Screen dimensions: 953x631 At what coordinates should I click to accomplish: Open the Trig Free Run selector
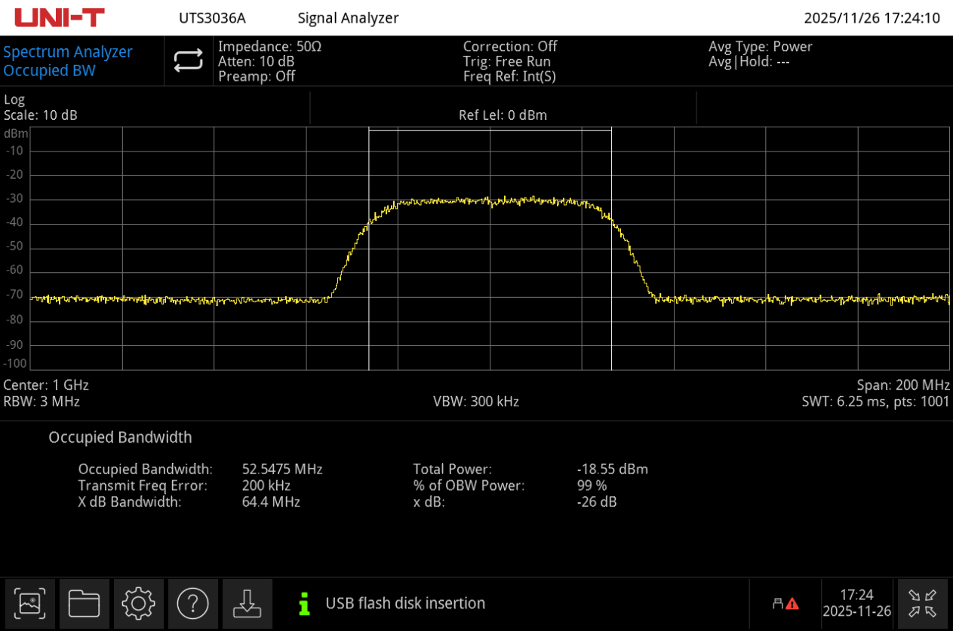click(508, 61)
